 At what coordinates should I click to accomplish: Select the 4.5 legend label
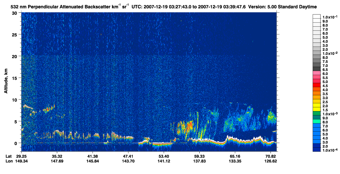325,86
